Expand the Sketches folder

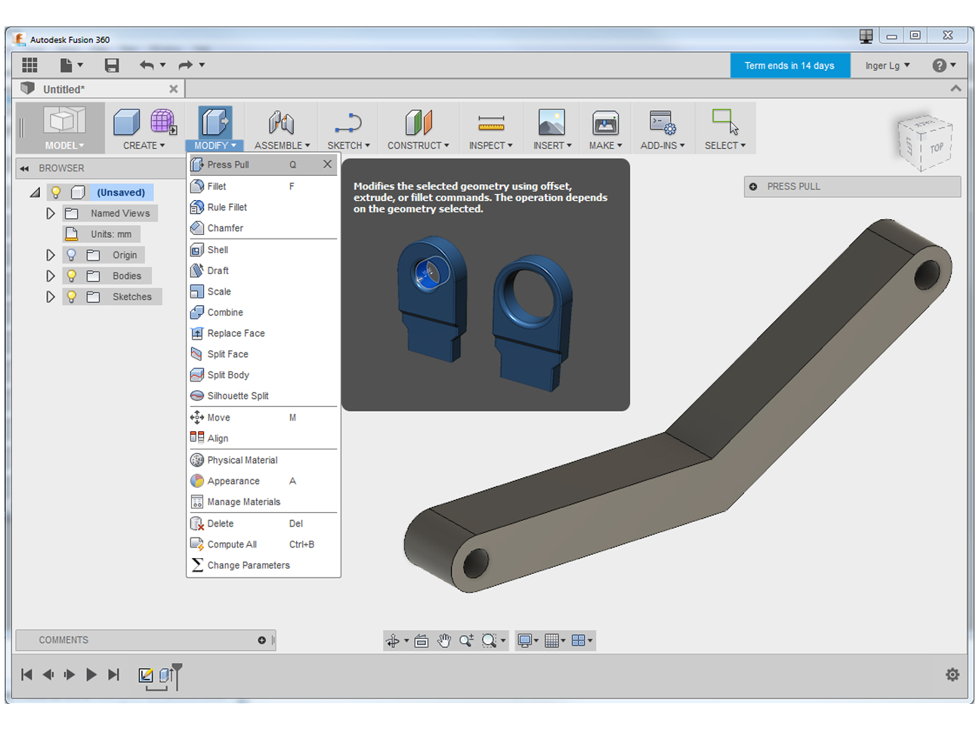51,297
